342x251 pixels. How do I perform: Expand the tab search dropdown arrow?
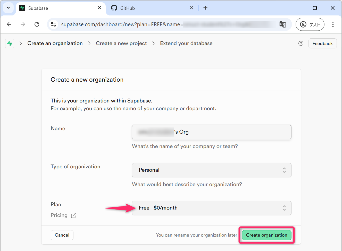tap(8, 8)
